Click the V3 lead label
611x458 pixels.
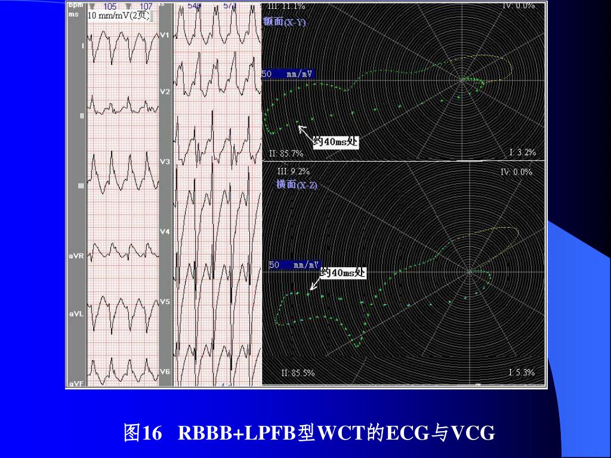[x=165, y=162]
